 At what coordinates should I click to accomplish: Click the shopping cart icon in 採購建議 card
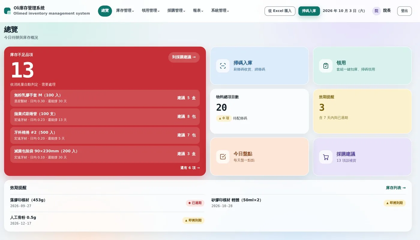tap(325, 157)
